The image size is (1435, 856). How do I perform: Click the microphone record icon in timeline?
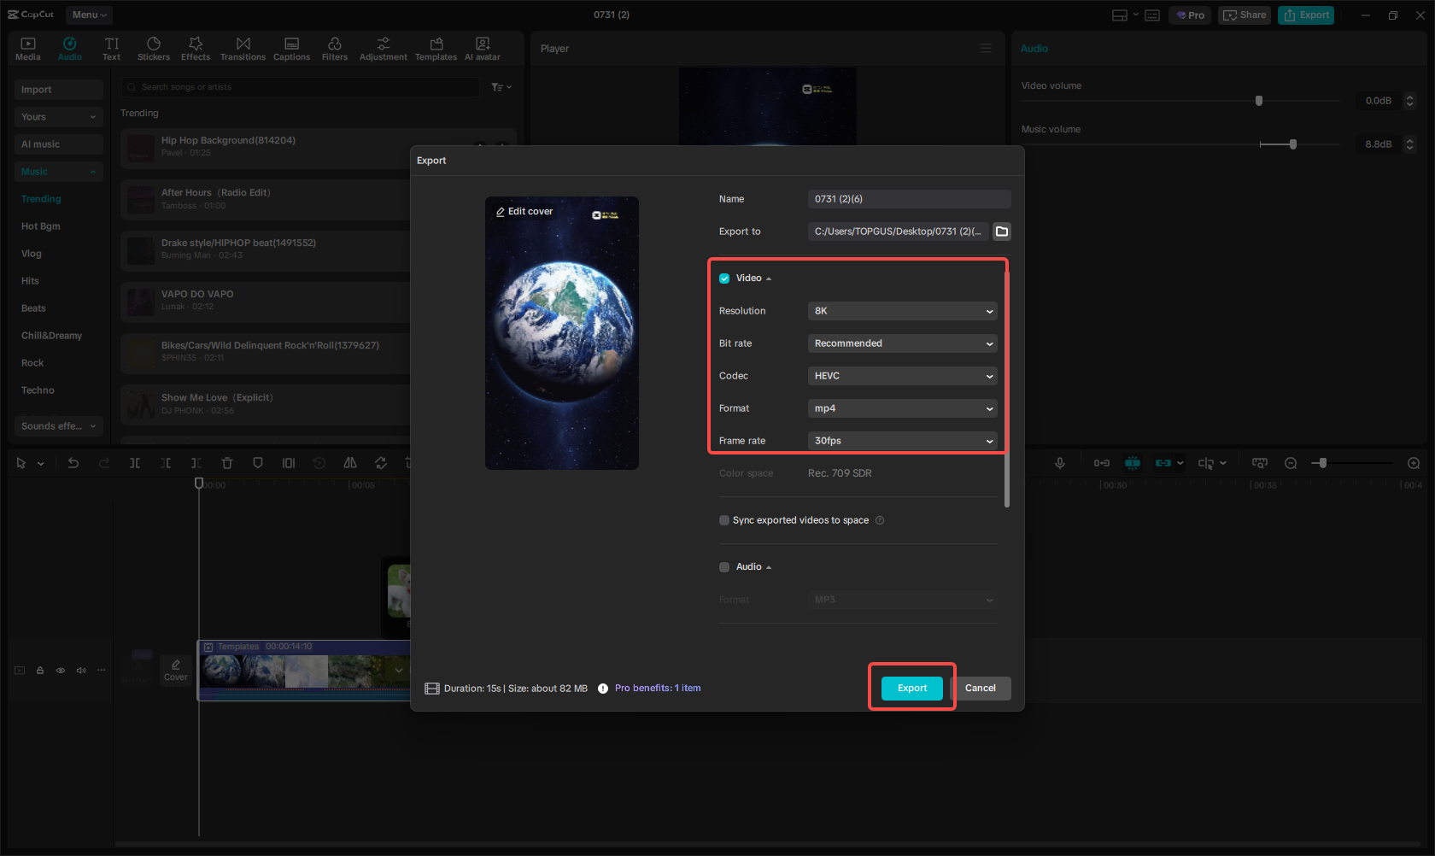(x=1059, y=463)
